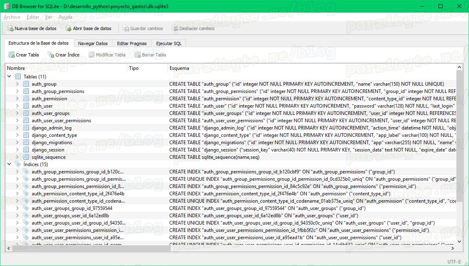Image resolution: width=469 pixels, height=266 pixels.
Task: Select the auth_user table icon
Action: click(x=26, y=106)
